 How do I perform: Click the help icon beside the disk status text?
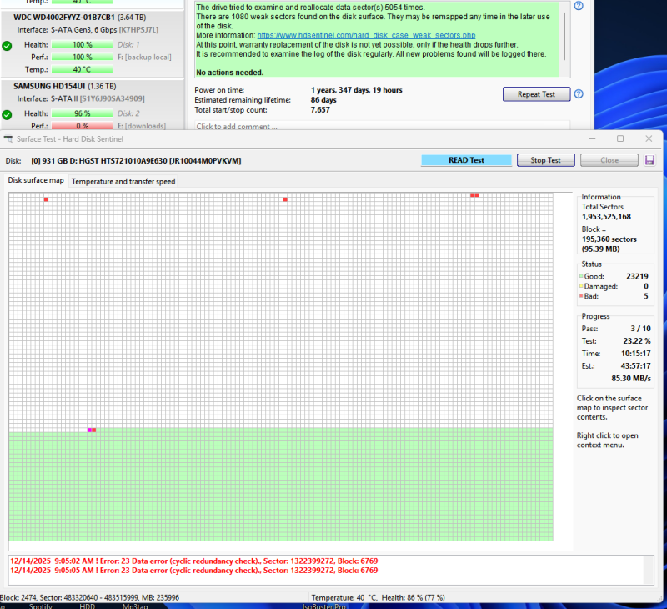click(579, 6)
